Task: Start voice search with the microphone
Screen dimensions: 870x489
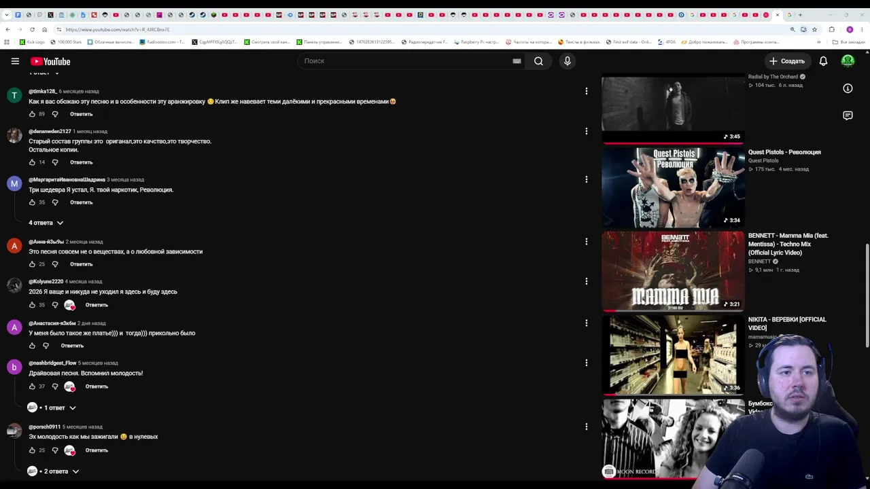Action: tap(568, 61)
